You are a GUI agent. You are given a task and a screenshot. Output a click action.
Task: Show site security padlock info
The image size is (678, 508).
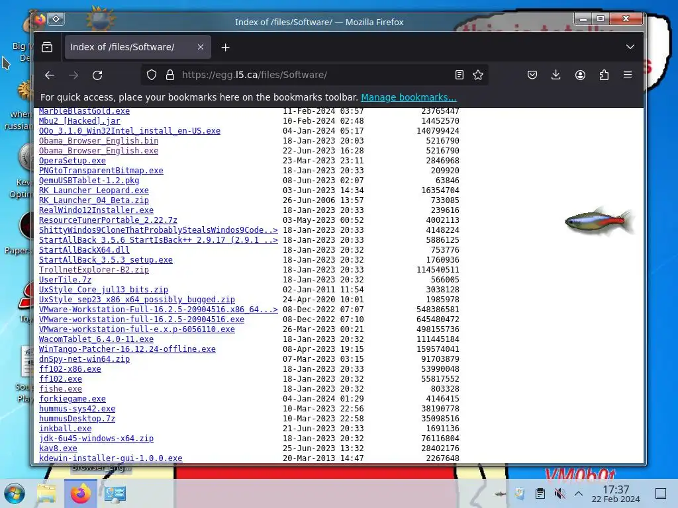tap(170, 75)
